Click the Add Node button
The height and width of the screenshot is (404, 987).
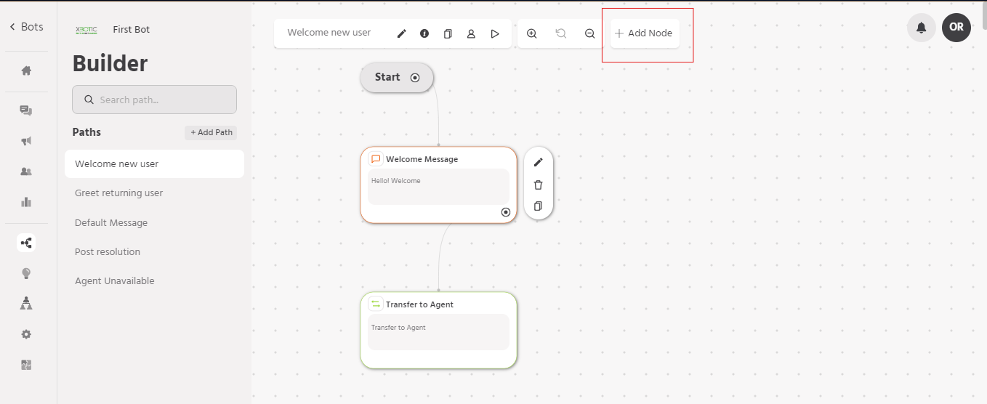coord(645,33)
